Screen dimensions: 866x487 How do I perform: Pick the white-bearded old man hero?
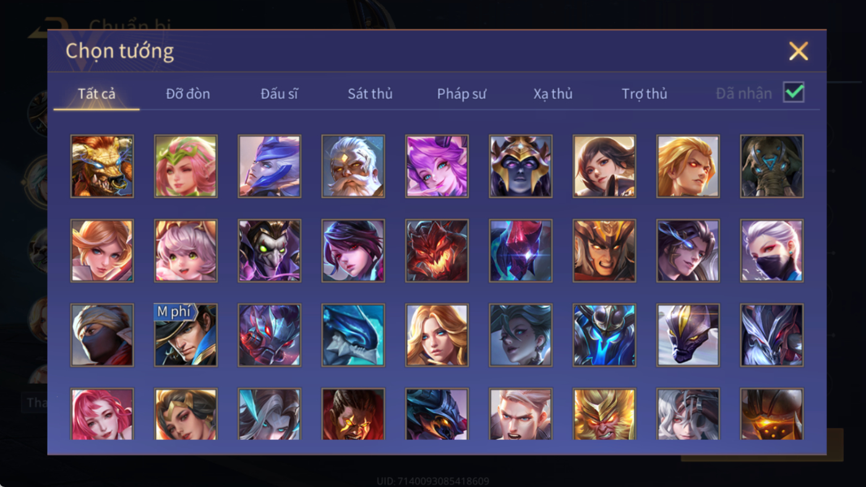[353, 166]
